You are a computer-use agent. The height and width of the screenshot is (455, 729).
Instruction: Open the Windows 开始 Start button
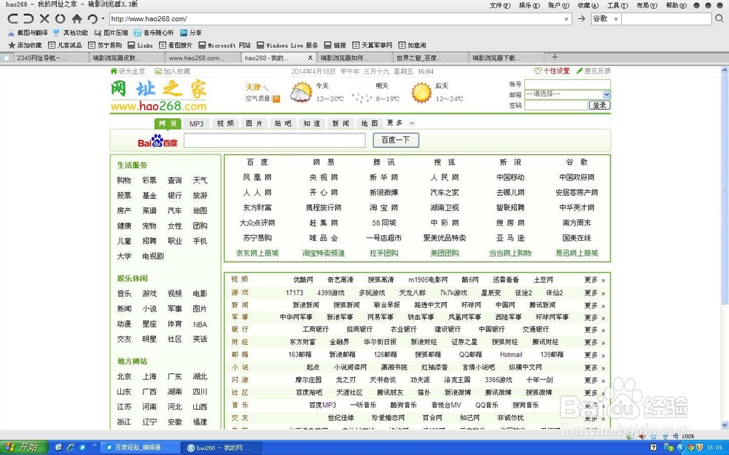pos(24,448)
